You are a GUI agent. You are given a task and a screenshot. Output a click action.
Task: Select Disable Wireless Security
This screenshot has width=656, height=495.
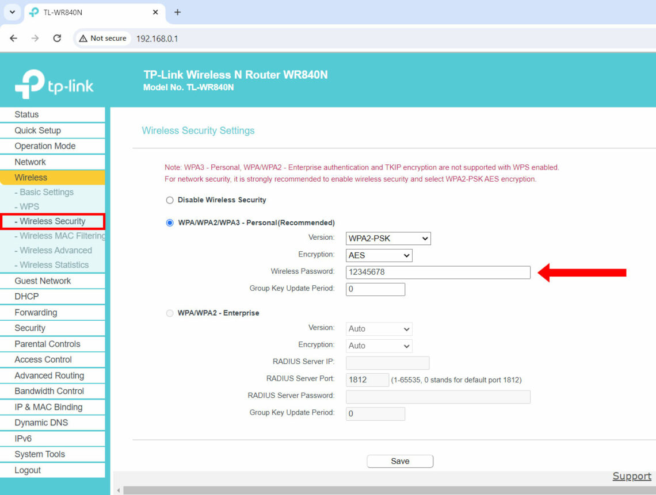(x=170, y=200)
